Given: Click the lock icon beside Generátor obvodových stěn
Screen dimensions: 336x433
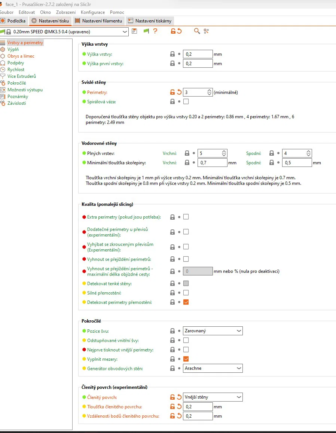Looking at the screenshot, I should point(172,368).
